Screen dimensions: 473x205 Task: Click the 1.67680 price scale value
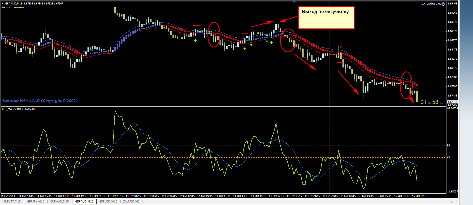pyautogui.click(x=453, y=86)
